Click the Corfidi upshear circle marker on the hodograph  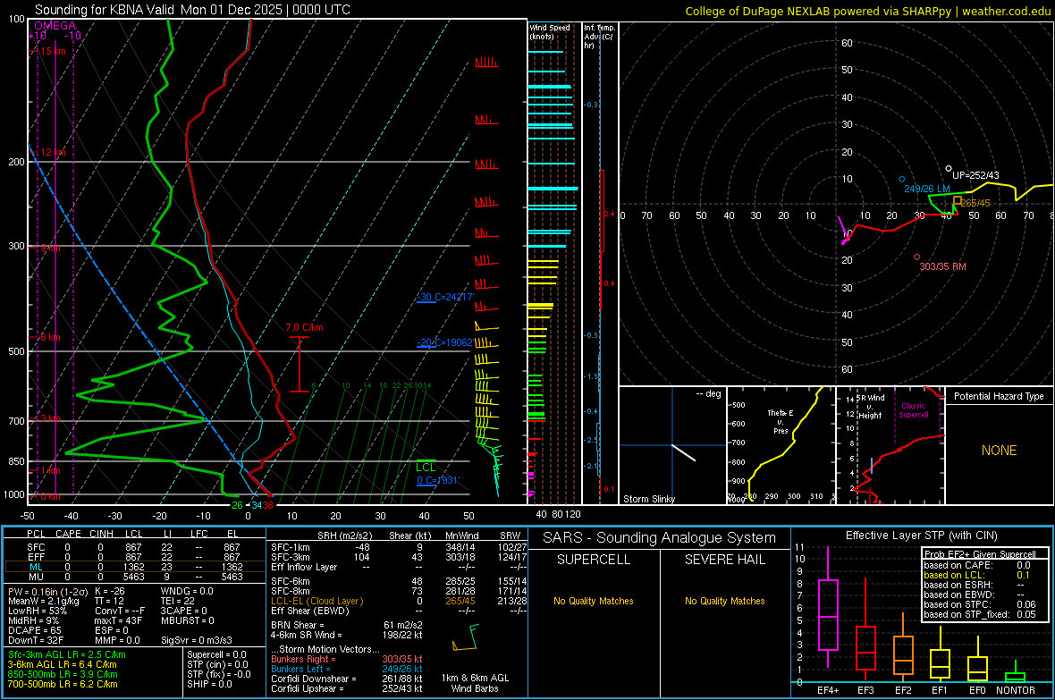[949, 168]
